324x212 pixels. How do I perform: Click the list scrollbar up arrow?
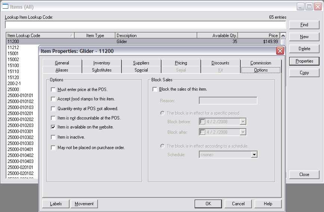(x=283, y=36)
